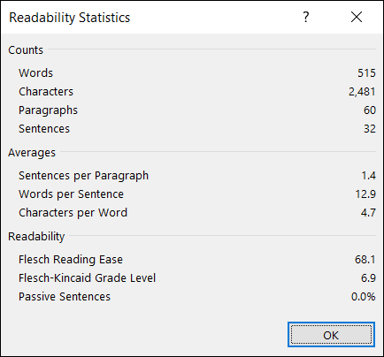Image resolution: width=384 pixels, height=357 pixels.
Task: Open the help question mark icon
Action: [306, 17]
